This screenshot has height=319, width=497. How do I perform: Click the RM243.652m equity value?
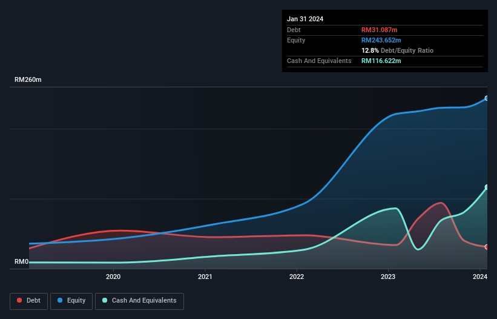(381, 40)
